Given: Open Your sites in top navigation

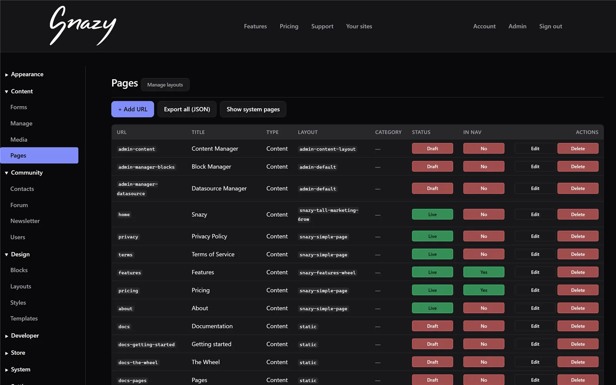Looking at the screenshot, I should (359, 26).
